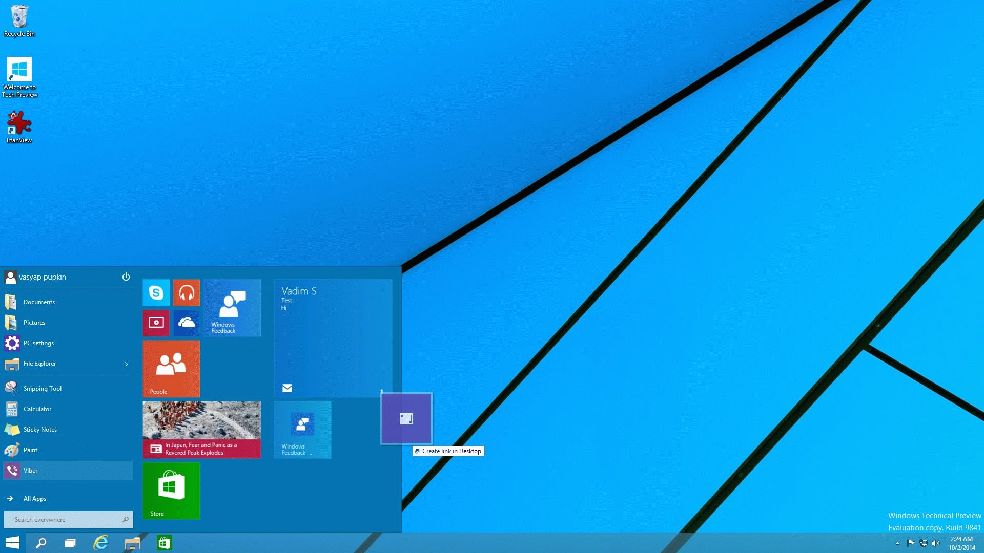
Task: Open the small Windows Feedback tile
Action: tap(302, 430)
